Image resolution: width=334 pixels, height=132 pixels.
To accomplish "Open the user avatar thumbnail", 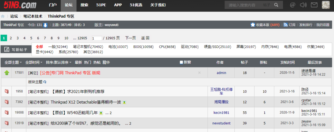I will tap(325, 5).
